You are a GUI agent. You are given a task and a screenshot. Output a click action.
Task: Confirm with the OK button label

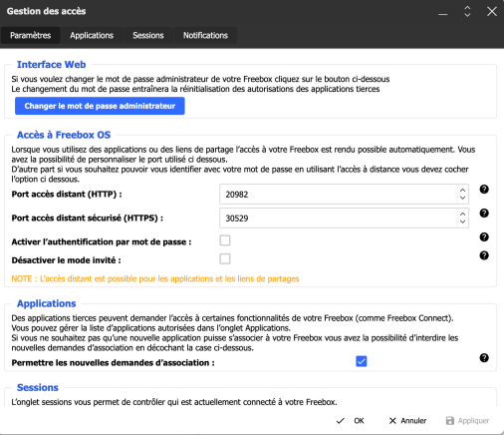pyautogui.click(x=359, y=421)
